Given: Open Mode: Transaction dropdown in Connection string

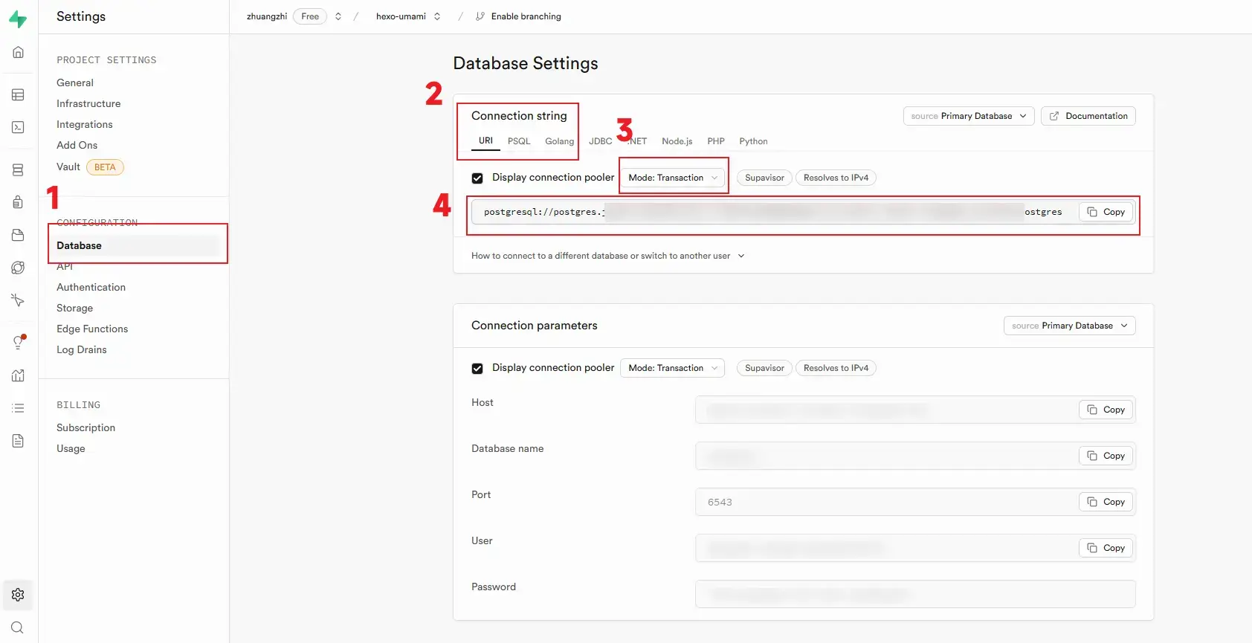Looking at the screenshot, I should pos(673,178).
